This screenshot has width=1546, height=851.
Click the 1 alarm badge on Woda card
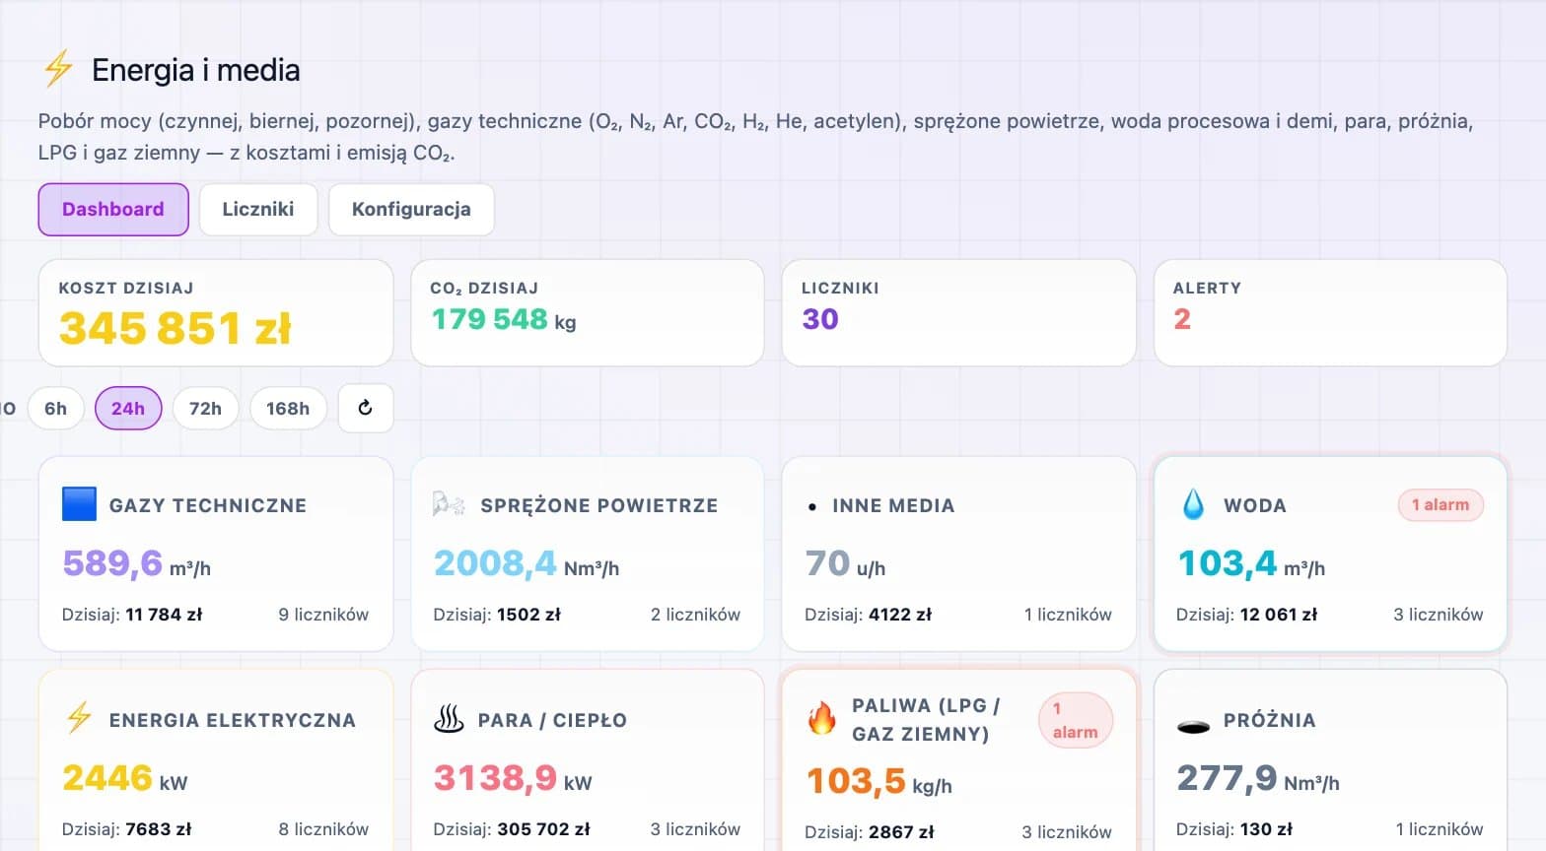click(x=1441, y=504)
